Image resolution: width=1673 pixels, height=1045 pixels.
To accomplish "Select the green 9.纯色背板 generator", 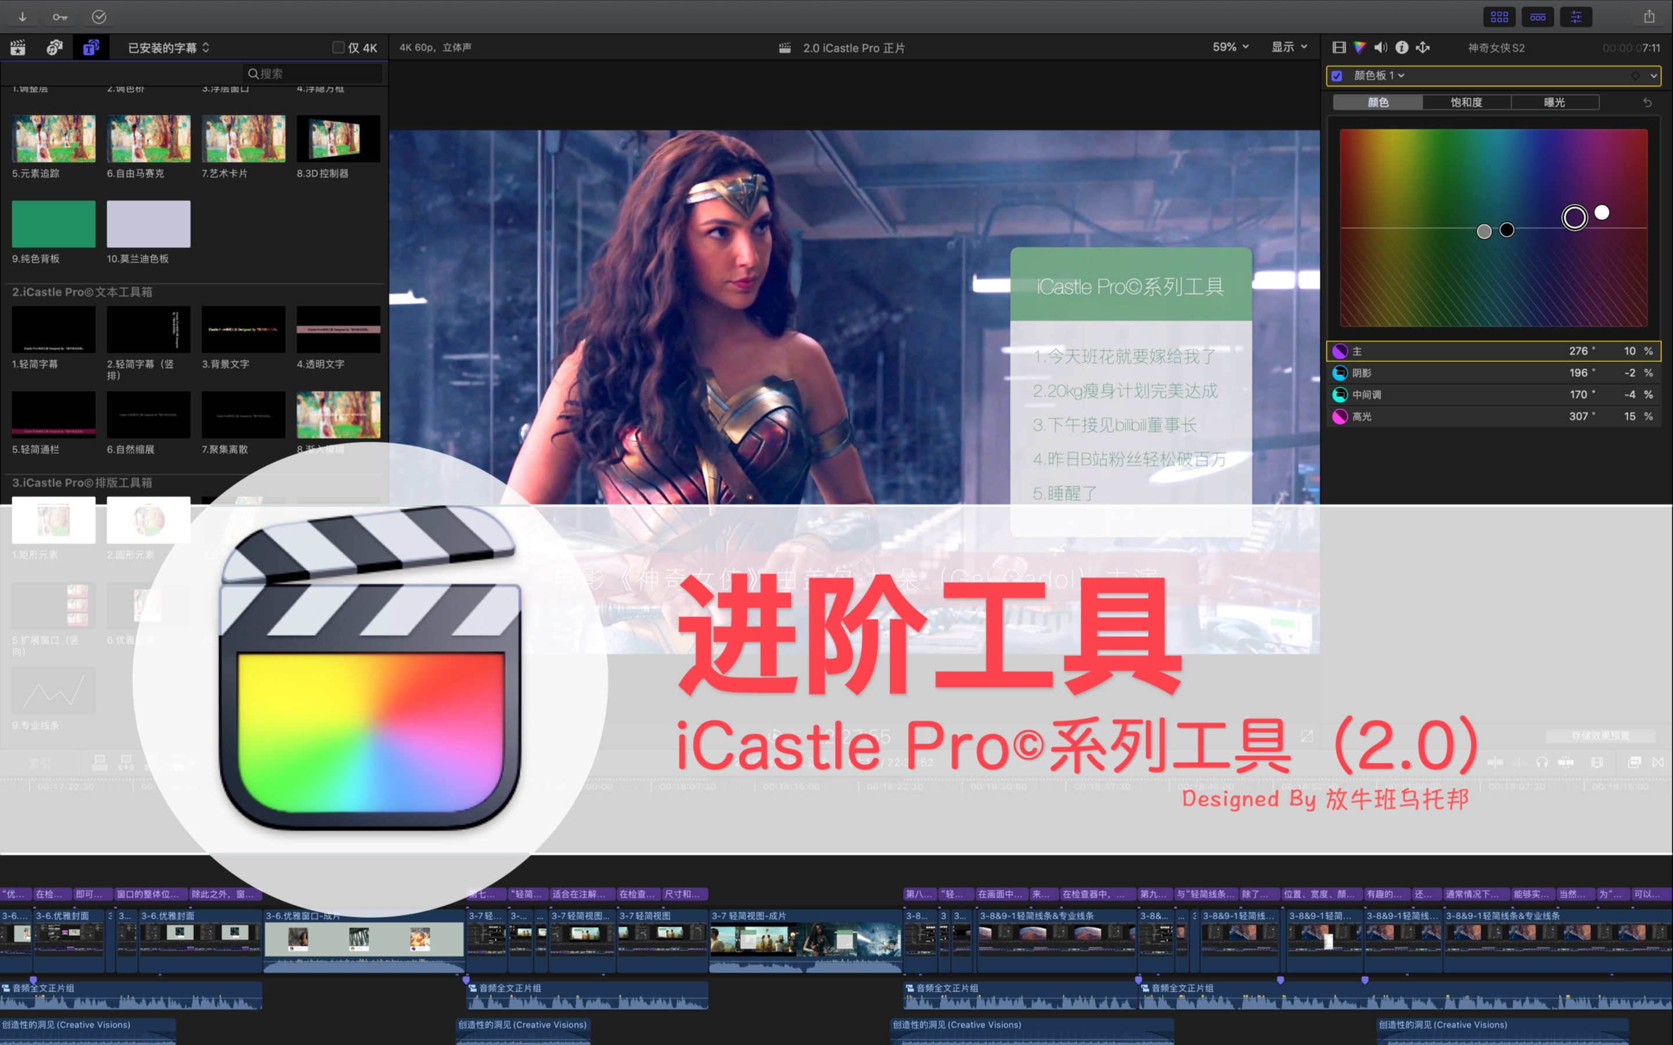I will coord(54,224).
